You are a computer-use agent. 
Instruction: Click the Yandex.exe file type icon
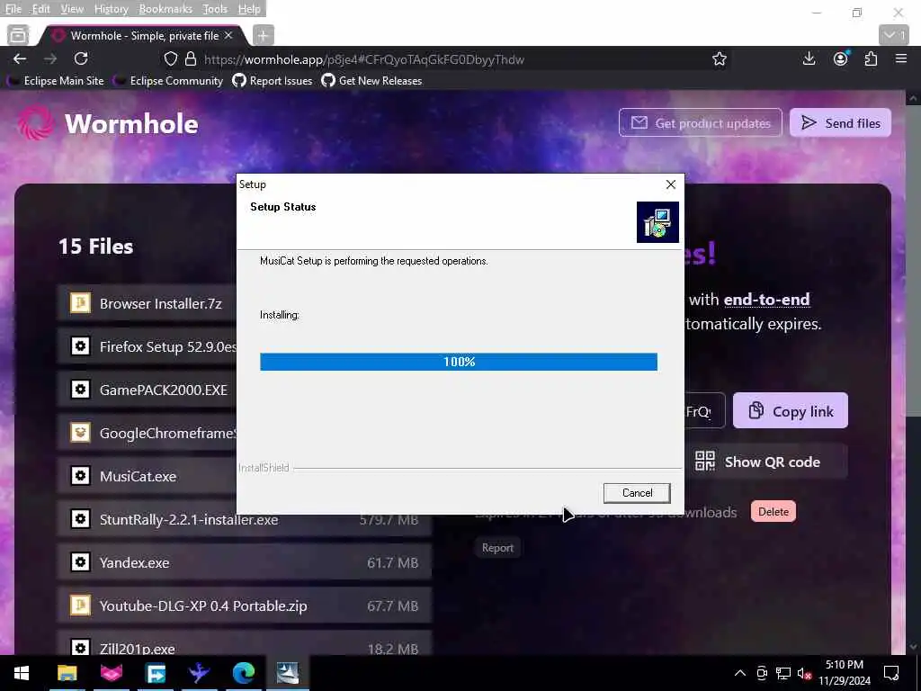[80, 562]
